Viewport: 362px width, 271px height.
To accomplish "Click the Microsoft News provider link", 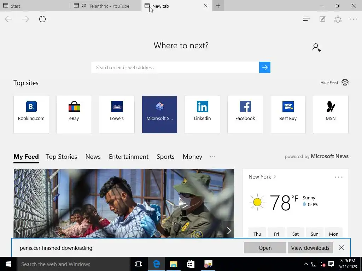I will (x=329, y=156).
